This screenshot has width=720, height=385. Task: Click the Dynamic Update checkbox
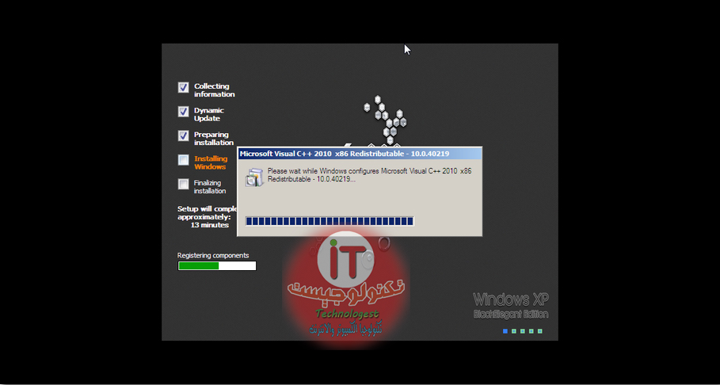point(183,112)
